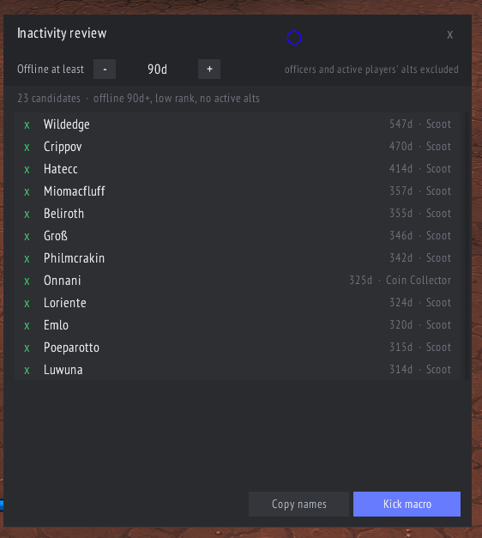Increase offline threshold with the plus button

click(x=209, y=69)
